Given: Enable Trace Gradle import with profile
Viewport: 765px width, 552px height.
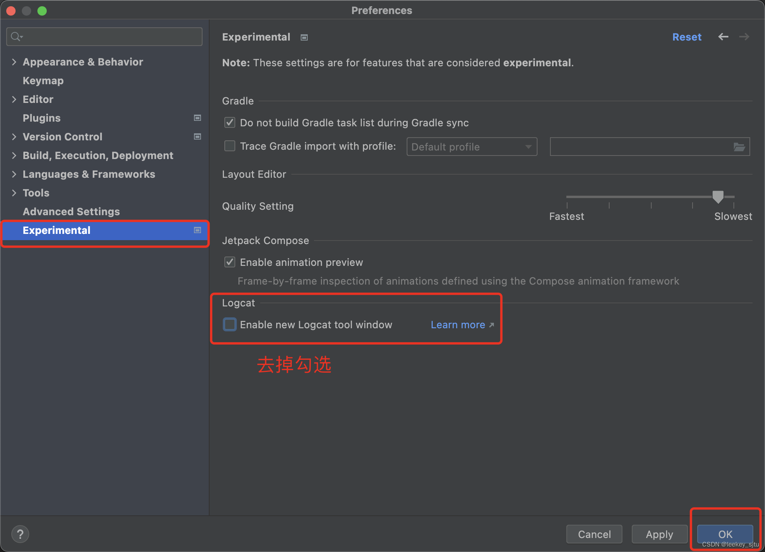Looking at the screenshot, I should 229,146.
